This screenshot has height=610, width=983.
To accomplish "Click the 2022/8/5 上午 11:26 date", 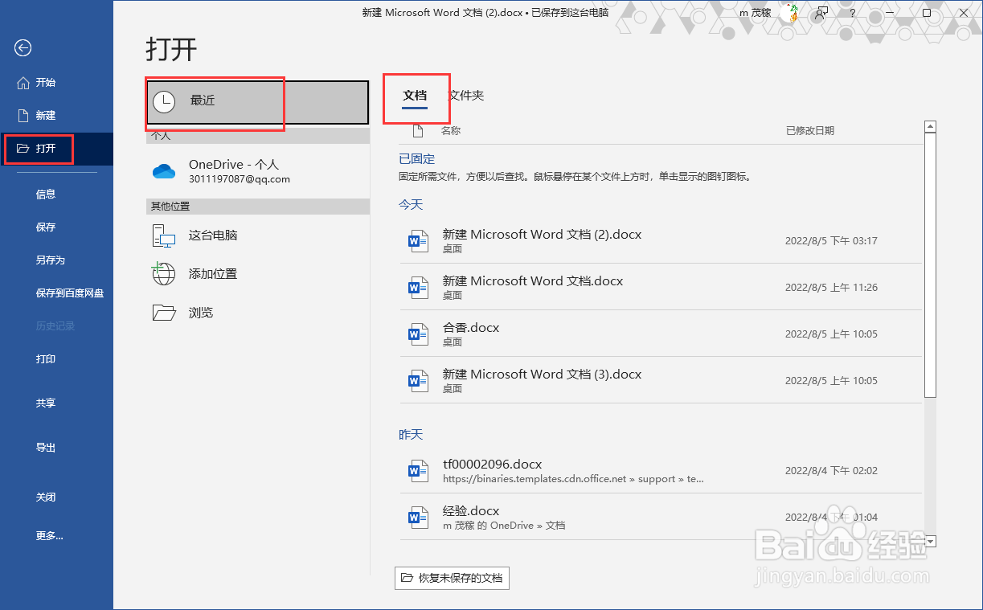I will point(831,287).
